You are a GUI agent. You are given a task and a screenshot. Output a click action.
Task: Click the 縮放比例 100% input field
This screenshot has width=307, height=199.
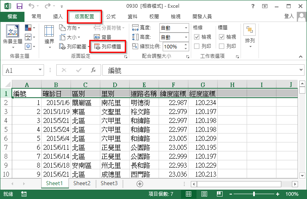173,47
